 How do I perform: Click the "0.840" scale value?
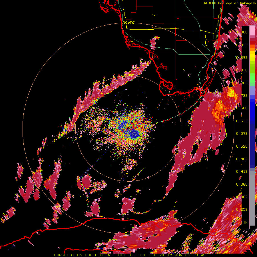242,70
